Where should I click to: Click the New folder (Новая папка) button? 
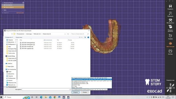pyautogui.click(x=19, y=37)
